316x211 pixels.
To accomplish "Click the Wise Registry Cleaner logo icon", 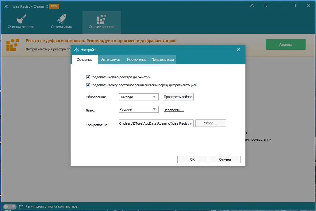I will pyautogui.click(x=7, y=6).
